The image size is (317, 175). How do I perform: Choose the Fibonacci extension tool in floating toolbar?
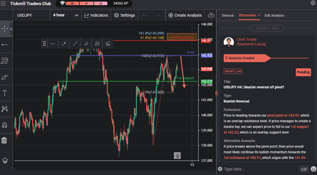tap(108, 43)
